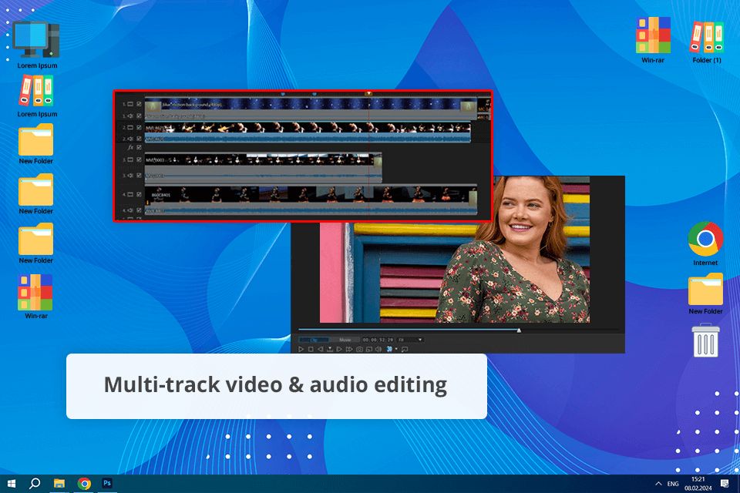Open the Windows Start menu
The image size is (740, 493).
pyautogui.click(x=12, y=484)
